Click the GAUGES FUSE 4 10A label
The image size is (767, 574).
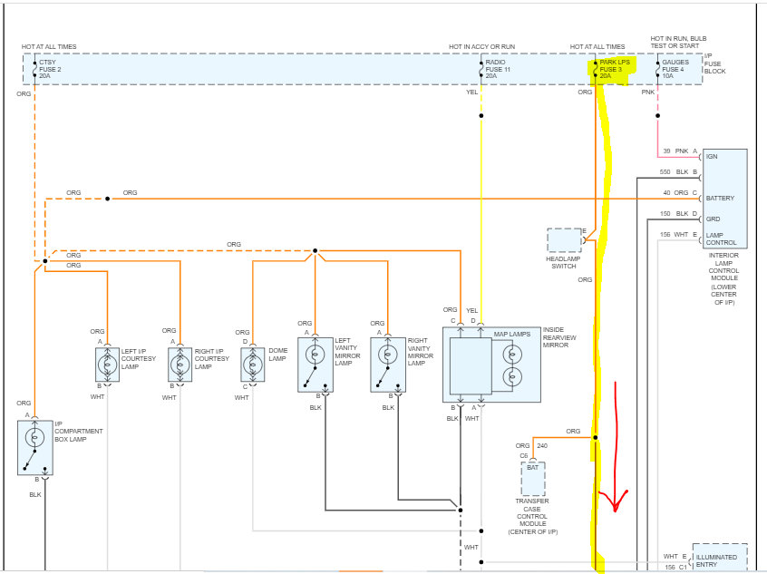(675, 69)
